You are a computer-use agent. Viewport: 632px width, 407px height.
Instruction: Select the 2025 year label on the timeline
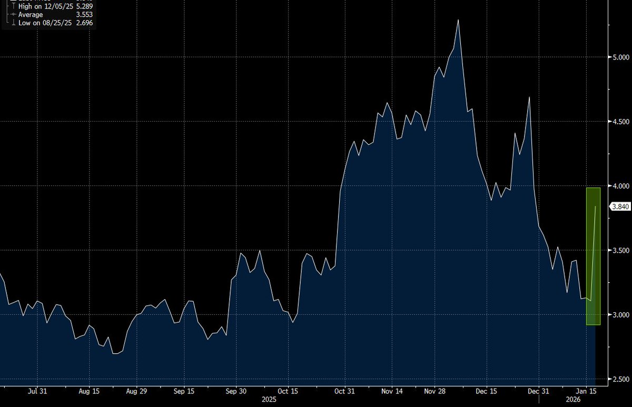click(269, 400)
